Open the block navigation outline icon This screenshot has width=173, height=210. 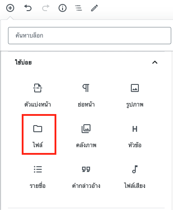[79, 8]
